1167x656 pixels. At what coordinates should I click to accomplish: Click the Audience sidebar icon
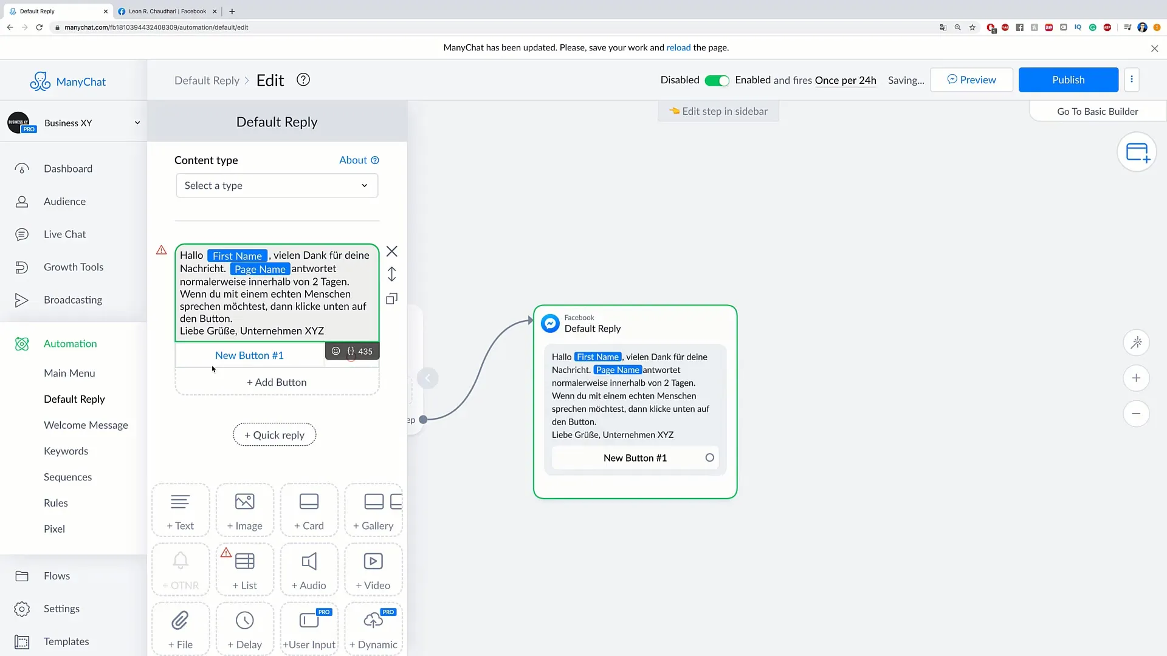22,201
